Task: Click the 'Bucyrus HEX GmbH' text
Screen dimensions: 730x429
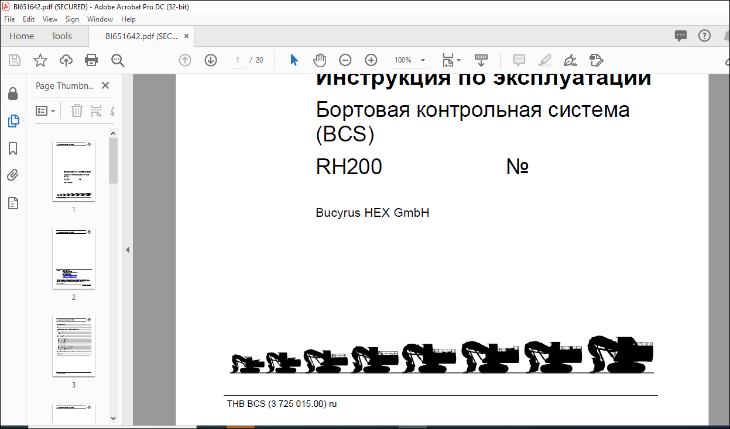Action: tap(373, 213)
